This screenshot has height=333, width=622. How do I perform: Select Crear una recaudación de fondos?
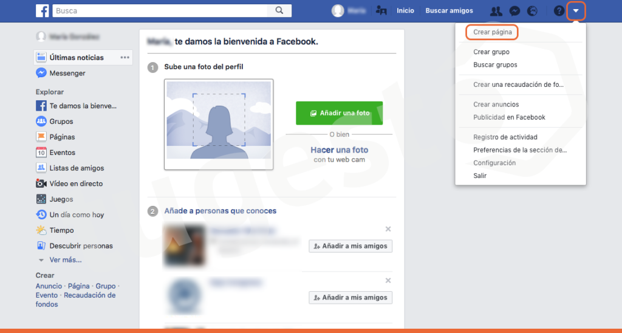pos(518,84)
